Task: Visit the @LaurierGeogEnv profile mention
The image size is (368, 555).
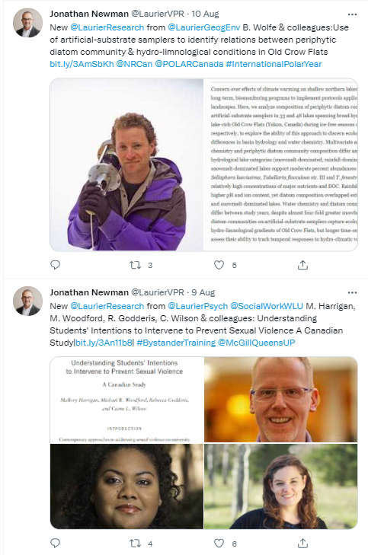Action: [x=203, y=27]
